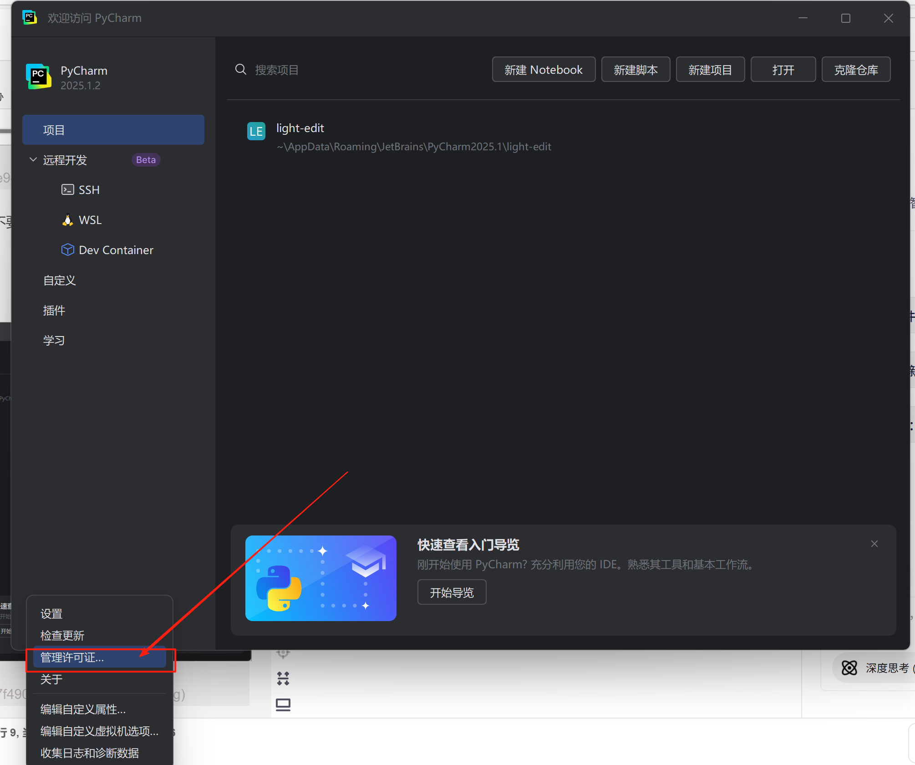Screen dimensions: 915x765
Task: Collapse the 远程开发 section
Action: tap(33, 160)
